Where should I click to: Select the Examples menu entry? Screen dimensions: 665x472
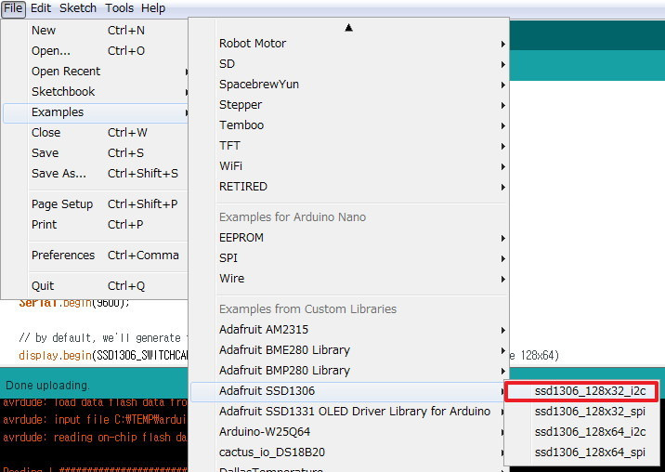coord(96,112)
